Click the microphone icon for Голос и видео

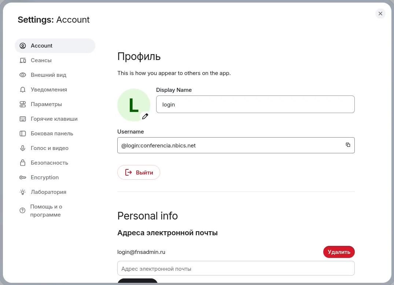[x=23, y=148]
